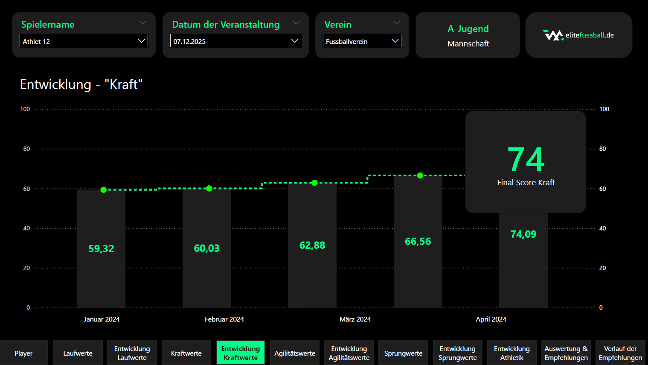Expand the Verein slicer header chevron
The height and width of the screenshot is (365, 648).
tap(396, 23)
